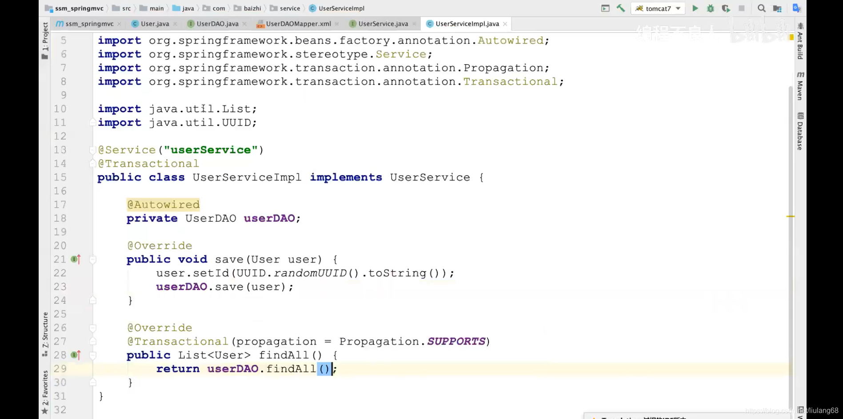Click the baizhi breadcrumb folder
843x419 pixels.
(248, 8)
